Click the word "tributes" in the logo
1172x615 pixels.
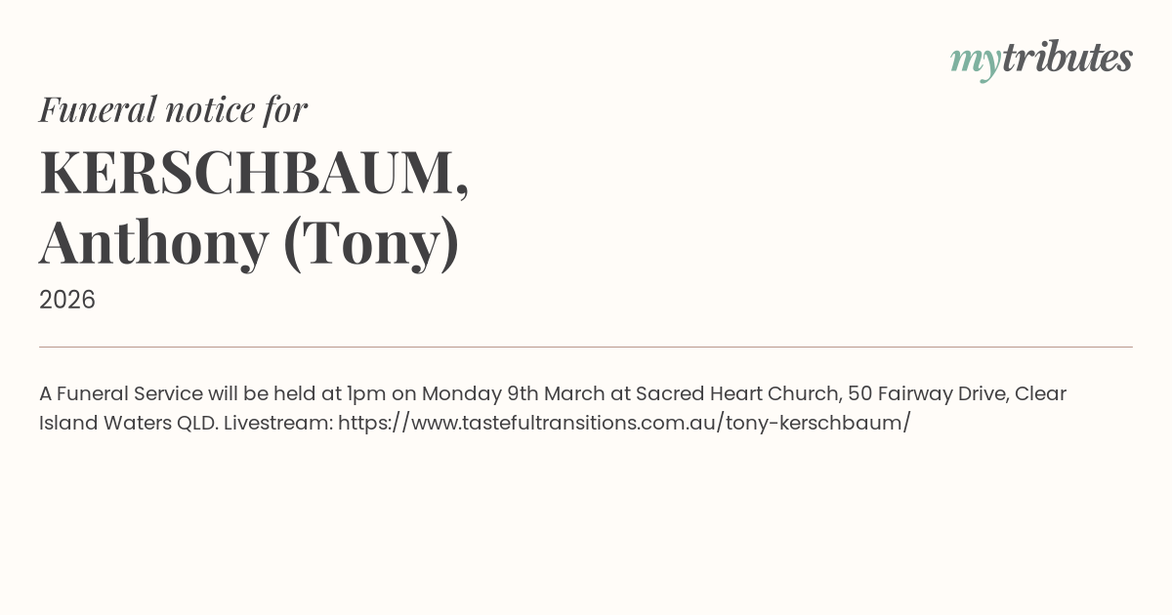pyautogui.click(x=1067, y=58)
